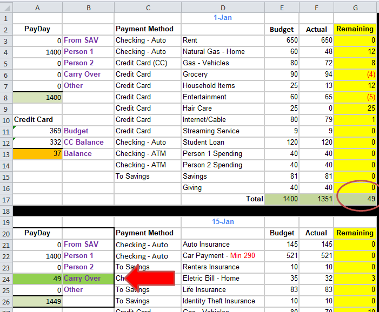Select column D header

223,8
